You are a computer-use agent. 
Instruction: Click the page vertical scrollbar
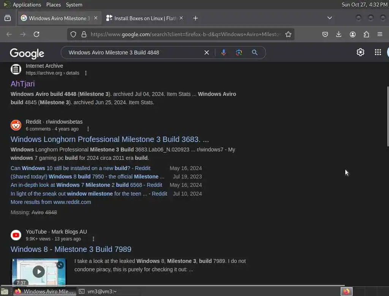tap(388, 116)
